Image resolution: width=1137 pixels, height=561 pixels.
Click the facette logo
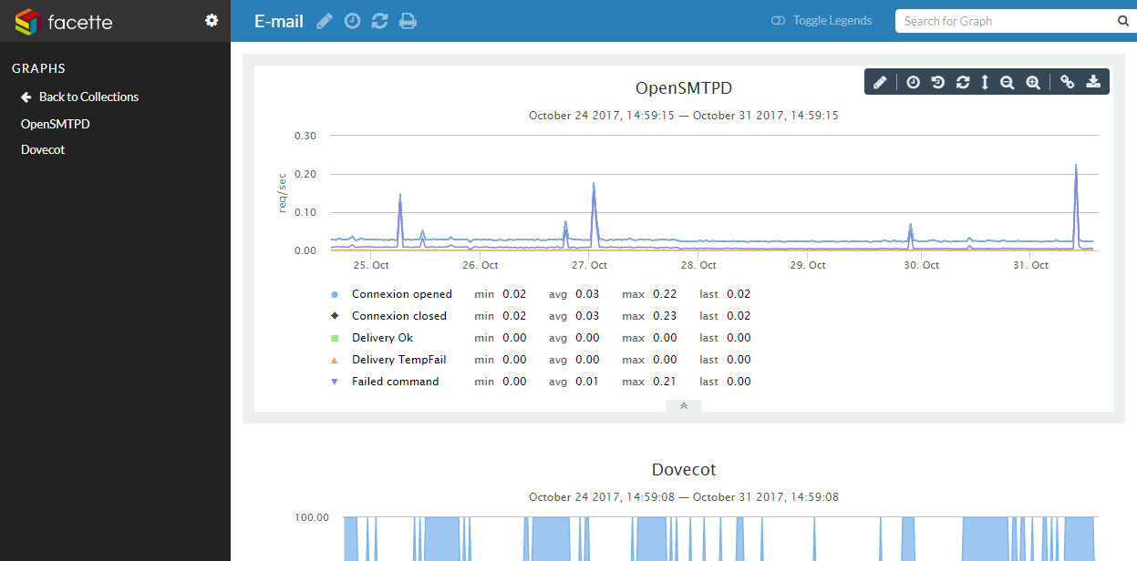[64, 21]
